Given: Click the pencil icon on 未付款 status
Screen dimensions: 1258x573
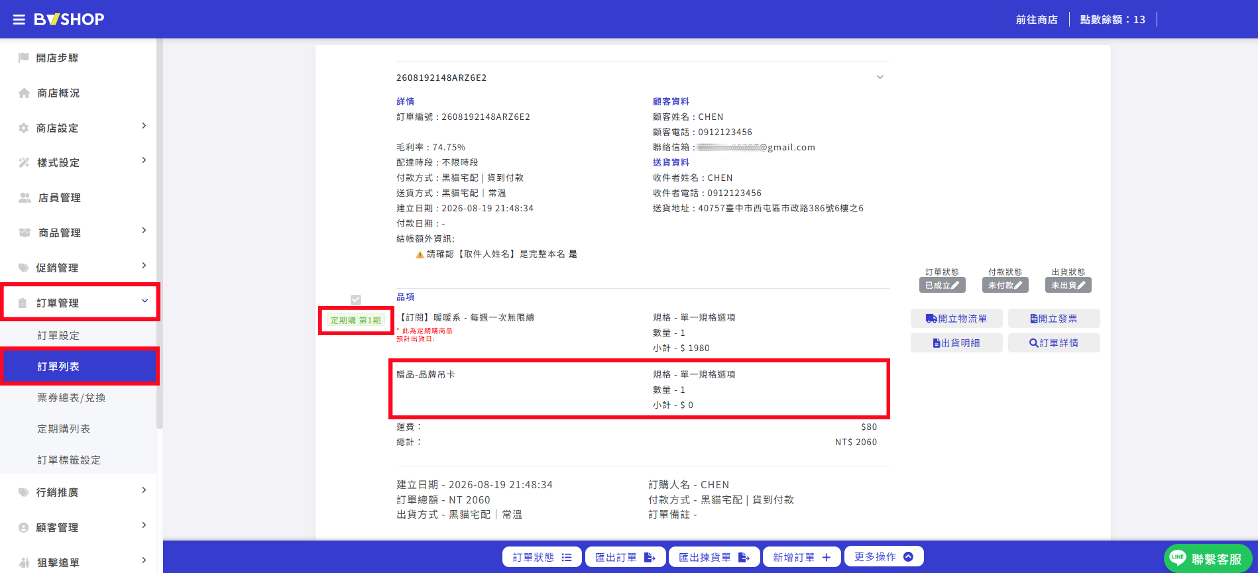Looking at the screenshot, I should pos(1018,286).
